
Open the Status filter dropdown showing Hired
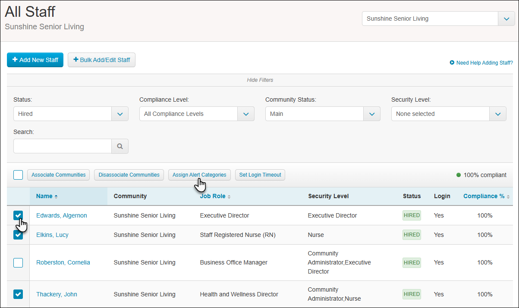71,114
